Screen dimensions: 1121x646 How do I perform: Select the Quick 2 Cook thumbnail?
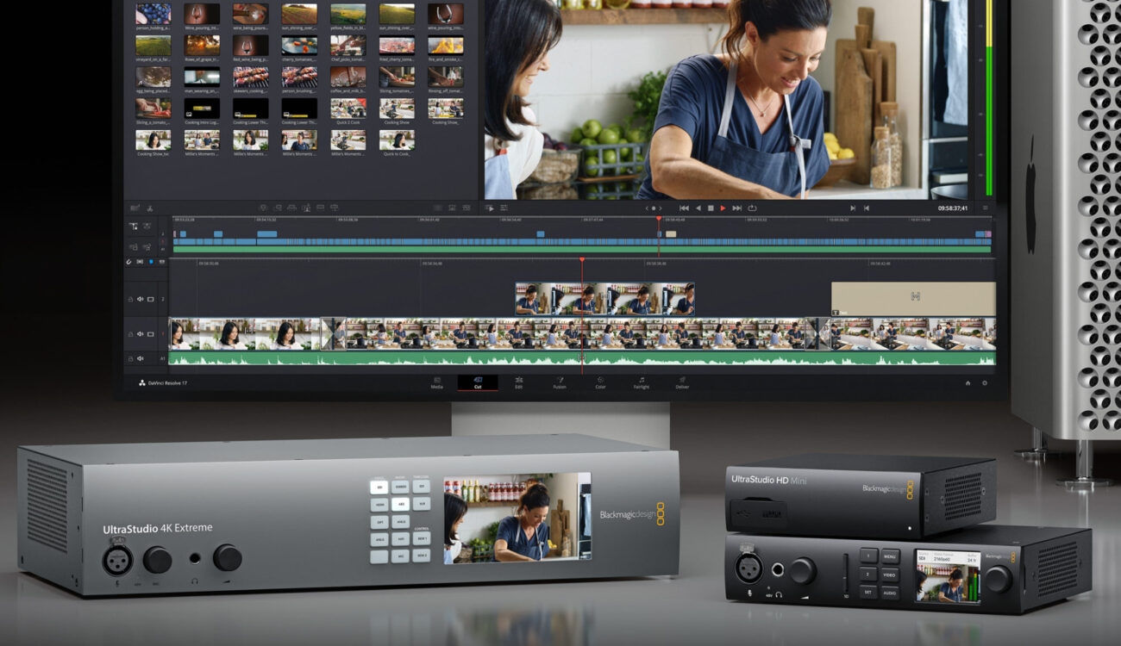[x=348, y=108]
